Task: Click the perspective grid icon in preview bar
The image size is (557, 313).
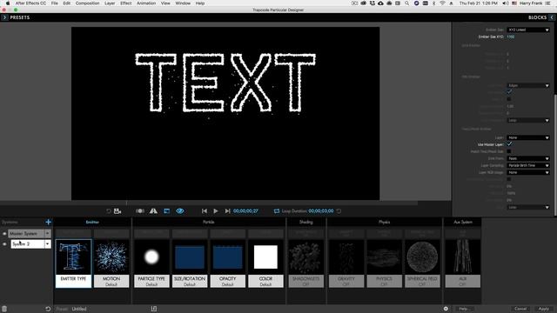Action: click(x=153, y=211)
